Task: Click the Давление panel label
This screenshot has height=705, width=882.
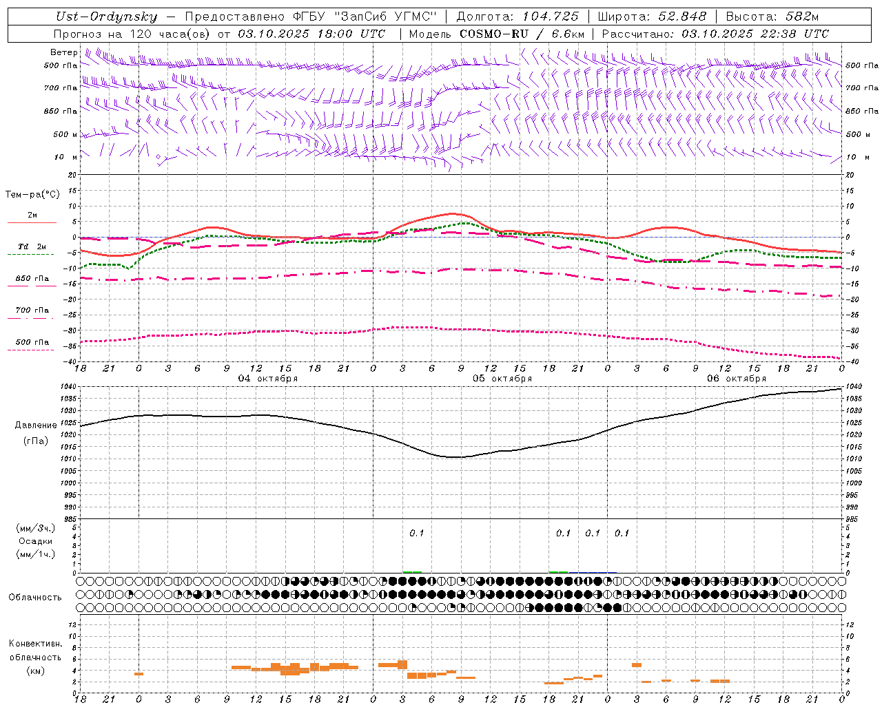Action: coord(36,425)
